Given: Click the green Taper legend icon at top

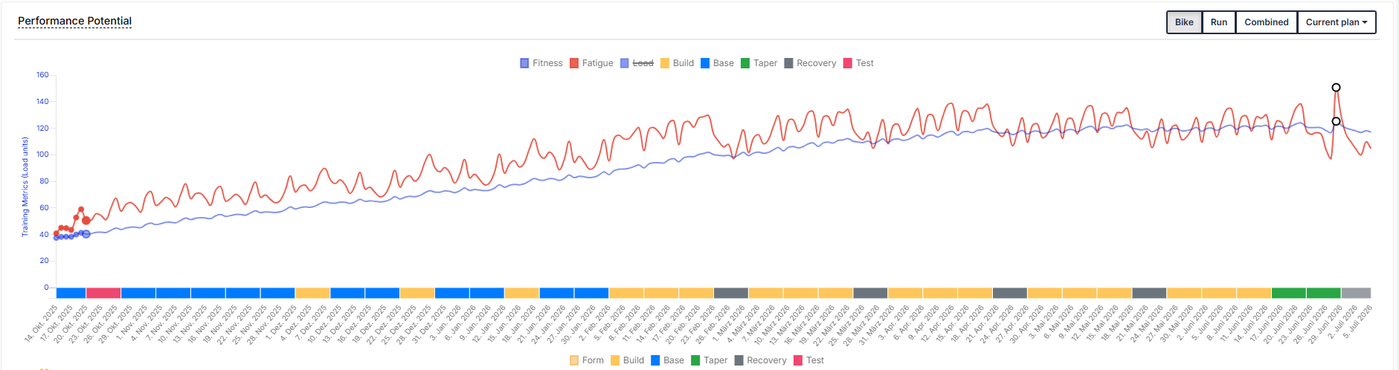Looking at the screenshot, I should coord(745,63).
